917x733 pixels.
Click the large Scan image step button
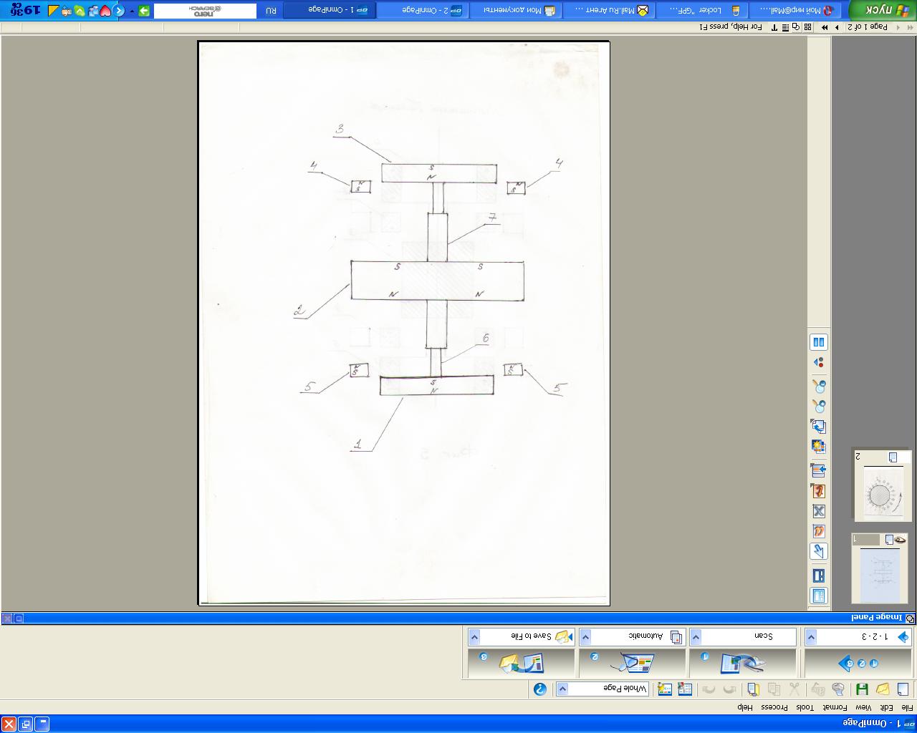(x=742, y=664)
